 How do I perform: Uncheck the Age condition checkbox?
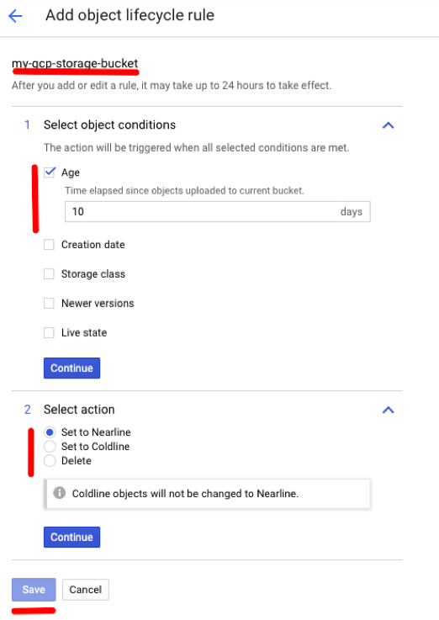pos(50,172)
